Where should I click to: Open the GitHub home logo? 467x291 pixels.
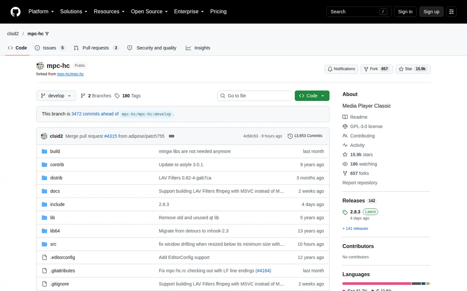pyautogui.click(x=15, y=12)
